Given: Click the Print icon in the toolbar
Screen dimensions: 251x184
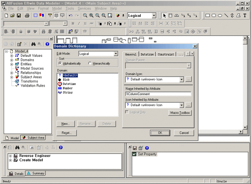Looking at the screenshot, I should (27, 16).
